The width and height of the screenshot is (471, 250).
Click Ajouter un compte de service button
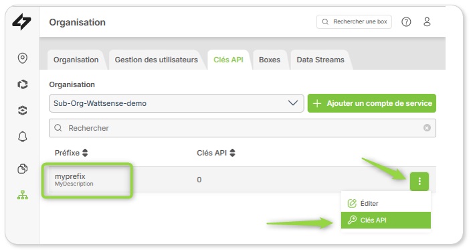pyautogui.click(x=371, y=103)
